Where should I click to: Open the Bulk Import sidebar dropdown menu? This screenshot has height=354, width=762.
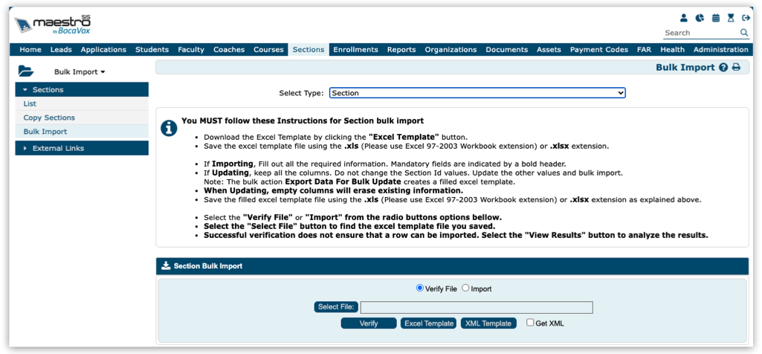pos(80,72)
